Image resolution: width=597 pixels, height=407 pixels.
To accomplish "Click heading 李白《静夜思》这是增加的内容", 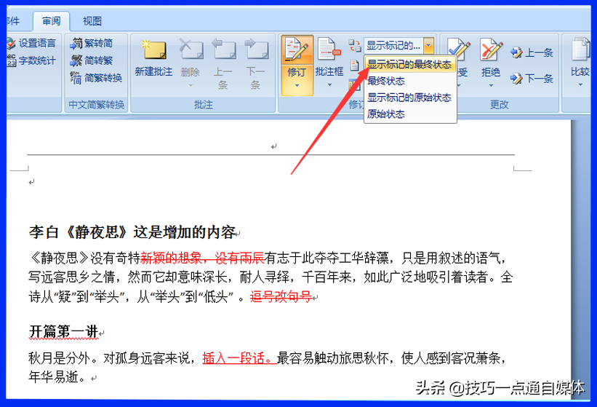I will point(132,232).
